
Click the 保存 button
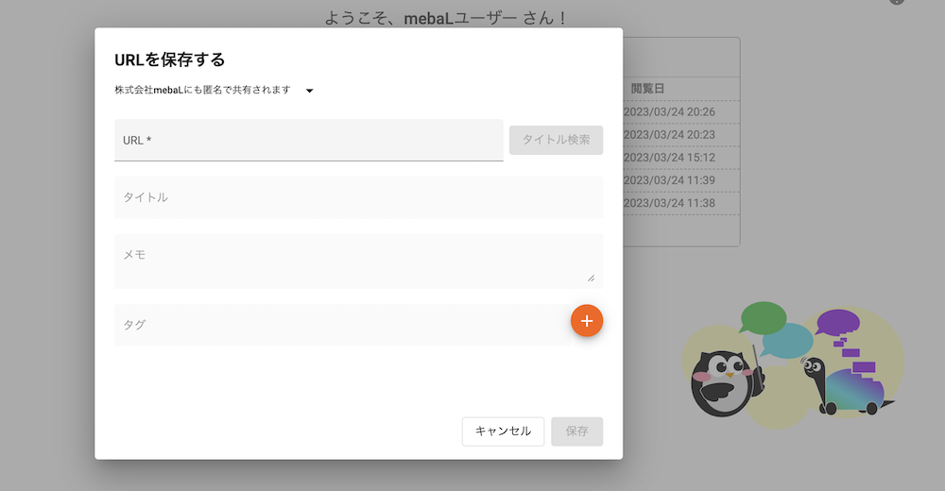pos(576,432)
